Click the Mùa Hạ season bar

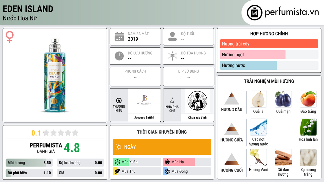tap(187, 162)
